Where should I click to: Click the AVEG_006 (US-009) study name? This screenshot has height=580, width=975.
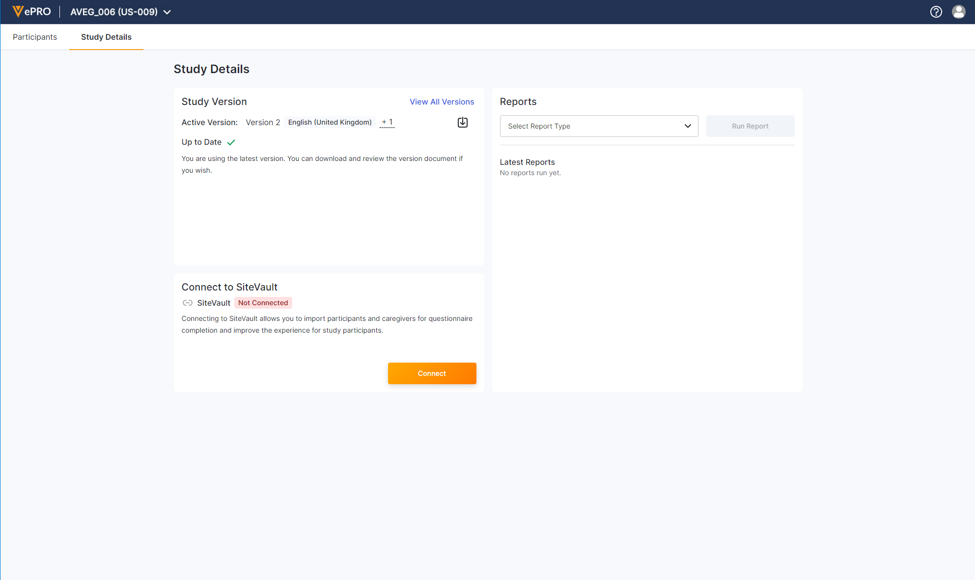tap(114, 12)
